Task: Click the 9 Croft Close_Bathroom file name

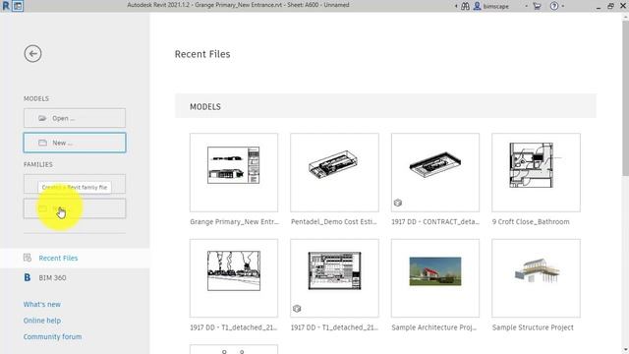Action: pyautogui.click(x=531, y=222)
